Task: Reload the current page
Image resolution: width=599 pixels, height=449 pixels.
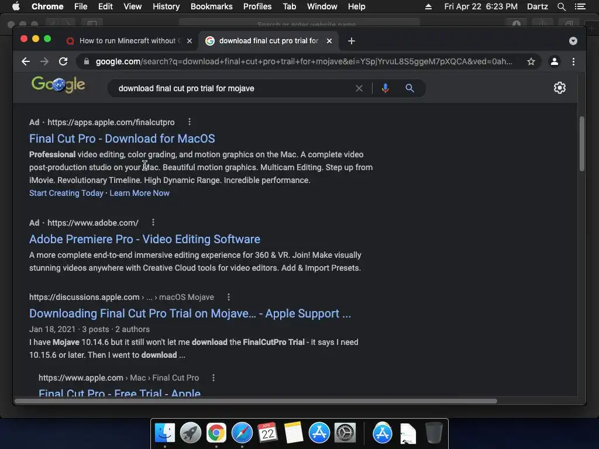Action: 63,61
